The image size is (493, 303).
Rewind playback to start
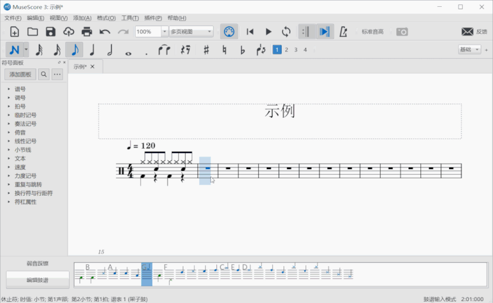click(250, 32)
